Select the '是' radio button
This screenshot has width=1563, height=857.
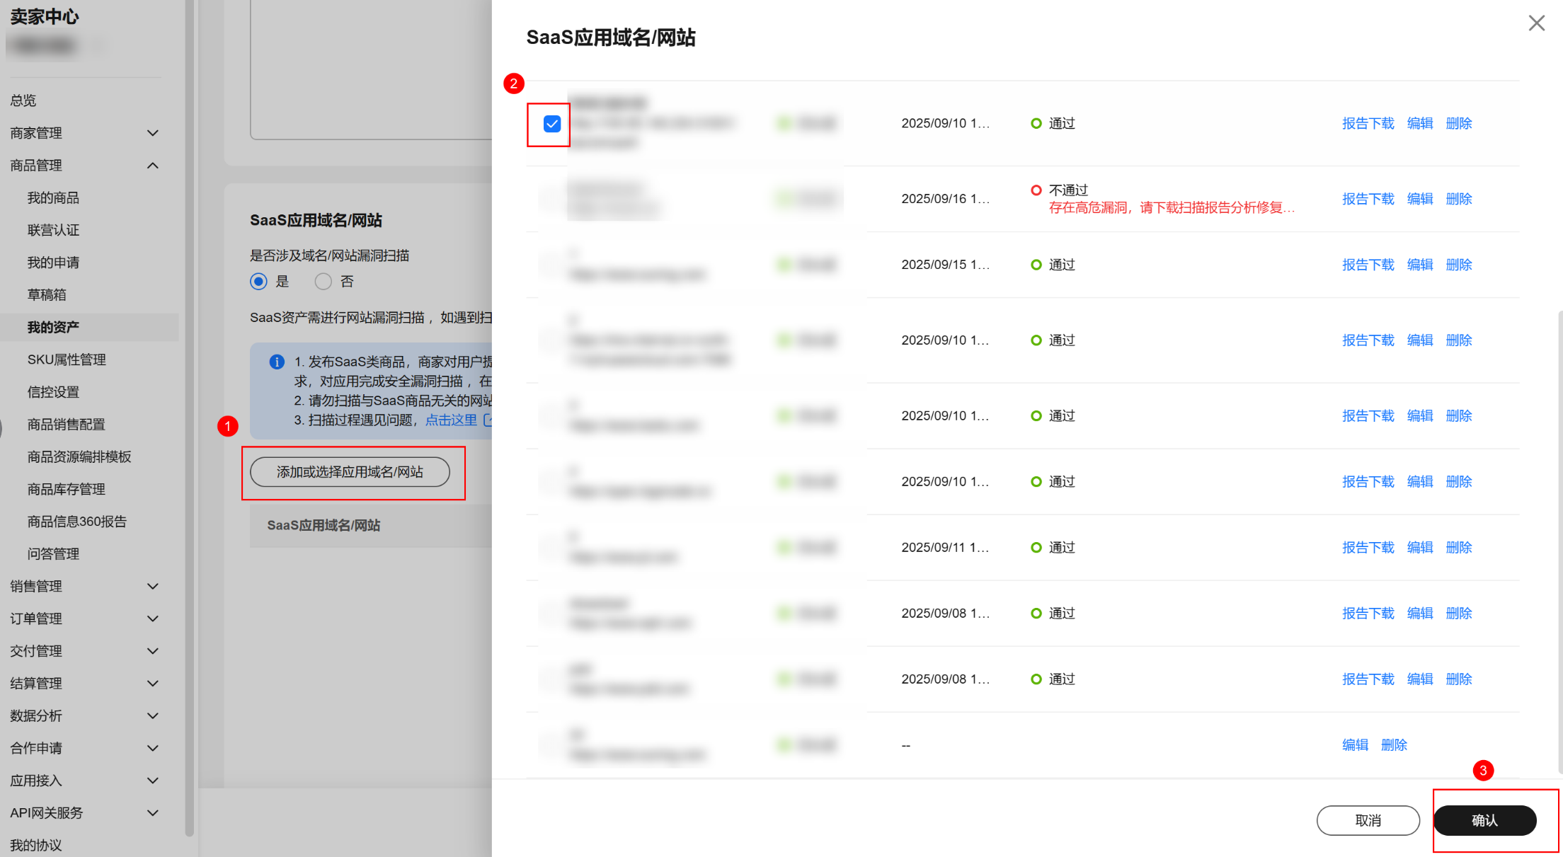coord(259,282)
